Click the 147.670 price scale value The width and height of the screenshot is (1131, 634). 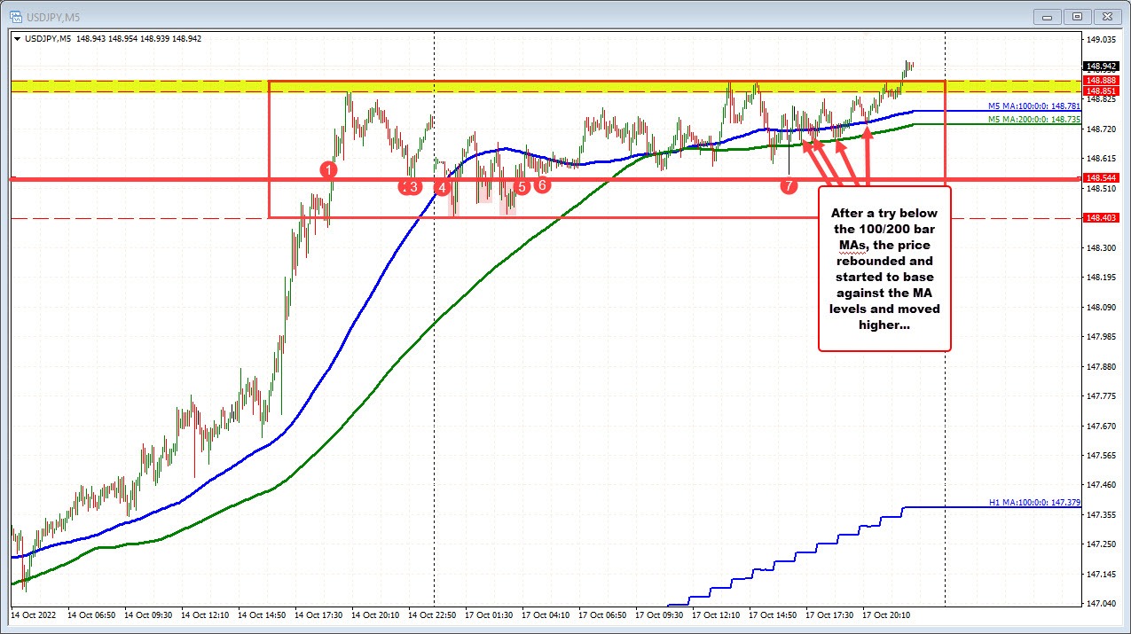click(1101, 426)
